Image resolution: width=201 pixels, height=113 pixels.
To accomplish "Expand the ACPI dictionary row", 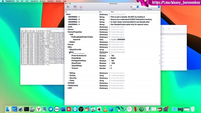I will 68,27.
